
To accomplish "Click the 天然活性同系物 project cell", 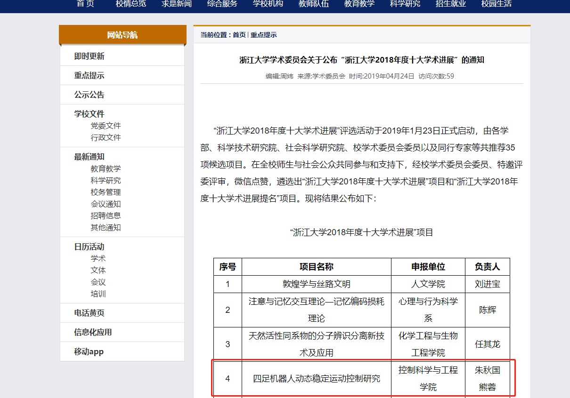I will (317, 344).
